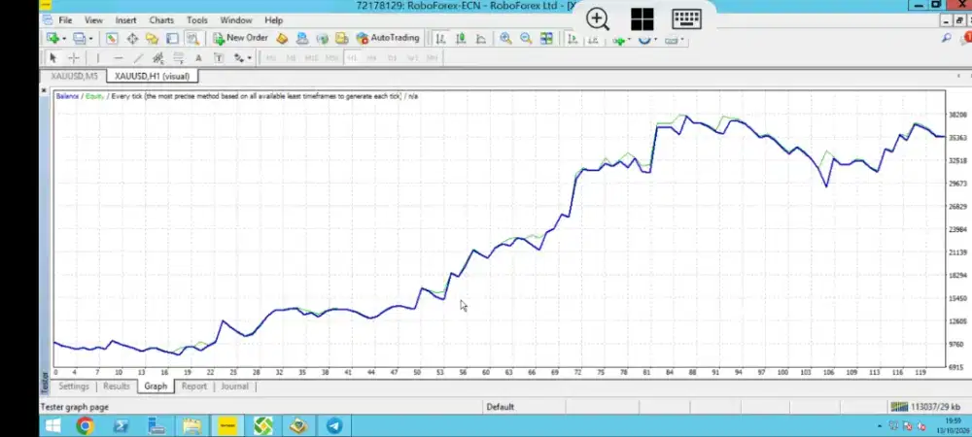The height and width of the screenshot is (437, 972).
Task: Open the overlay on-screen keyboard button
Action: pyautogui.click(x=687, y=19)
